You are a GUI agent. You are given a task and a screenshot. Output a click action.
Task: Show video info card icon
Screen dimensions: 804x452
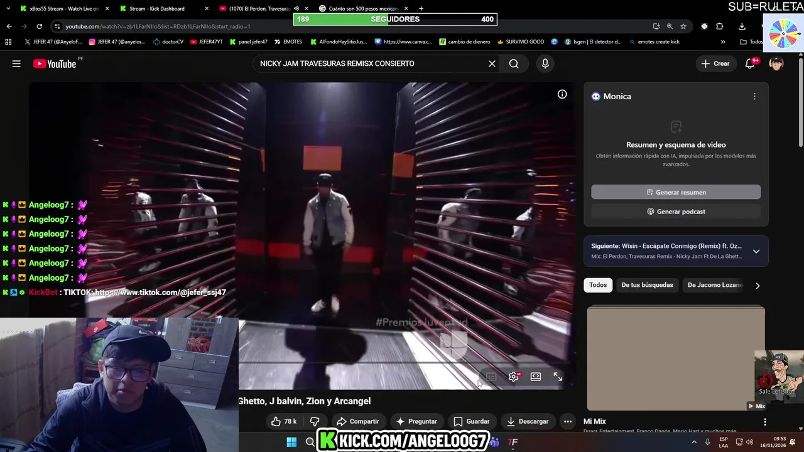(x=562, y=94)
